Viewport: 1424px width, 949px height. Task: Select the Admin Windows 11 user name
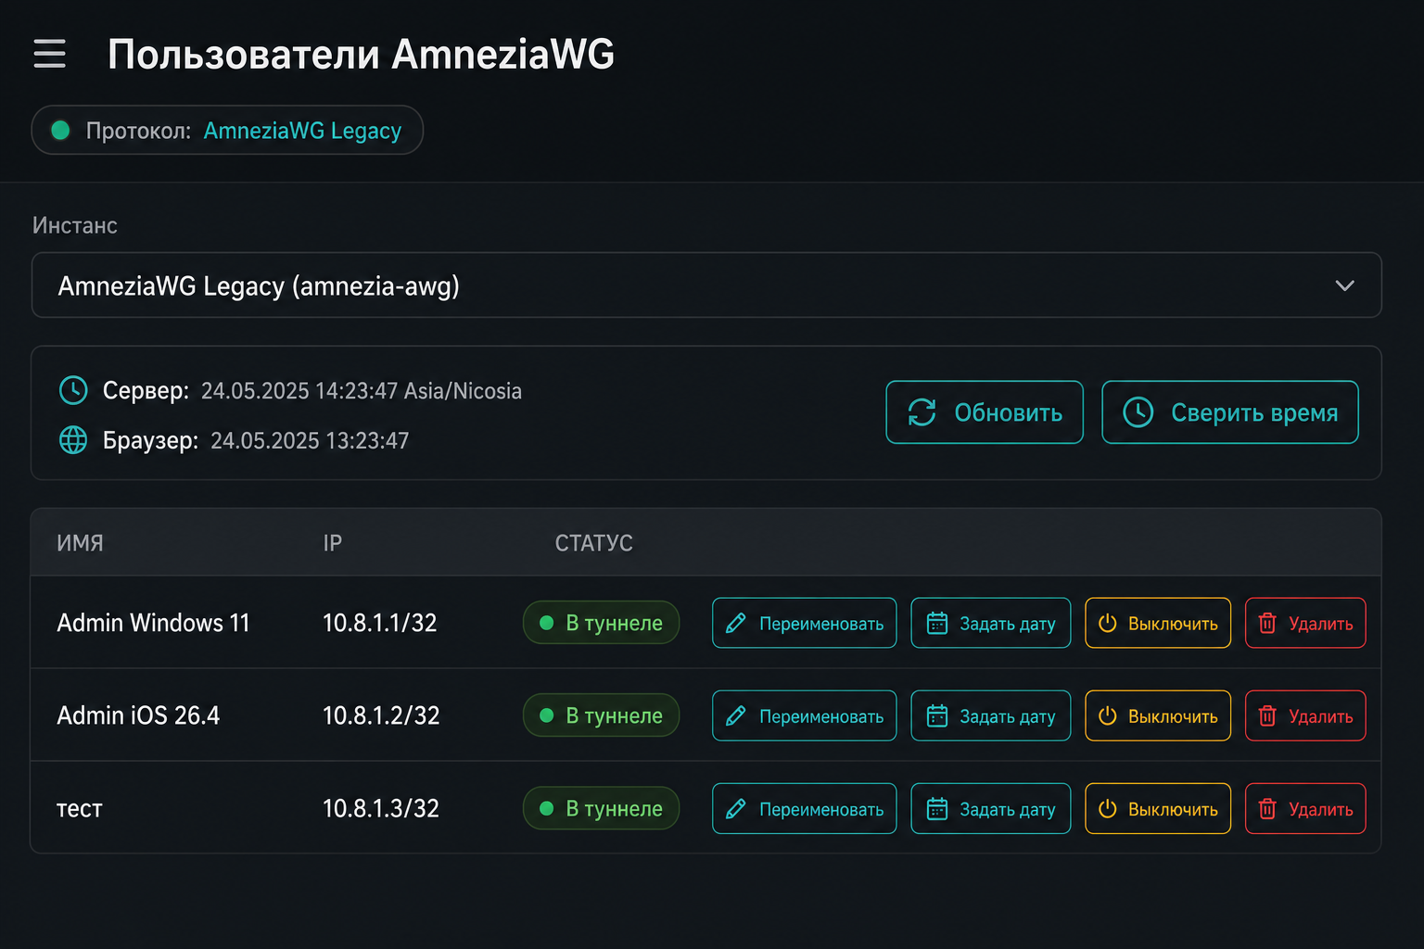[x=153, y=623]
